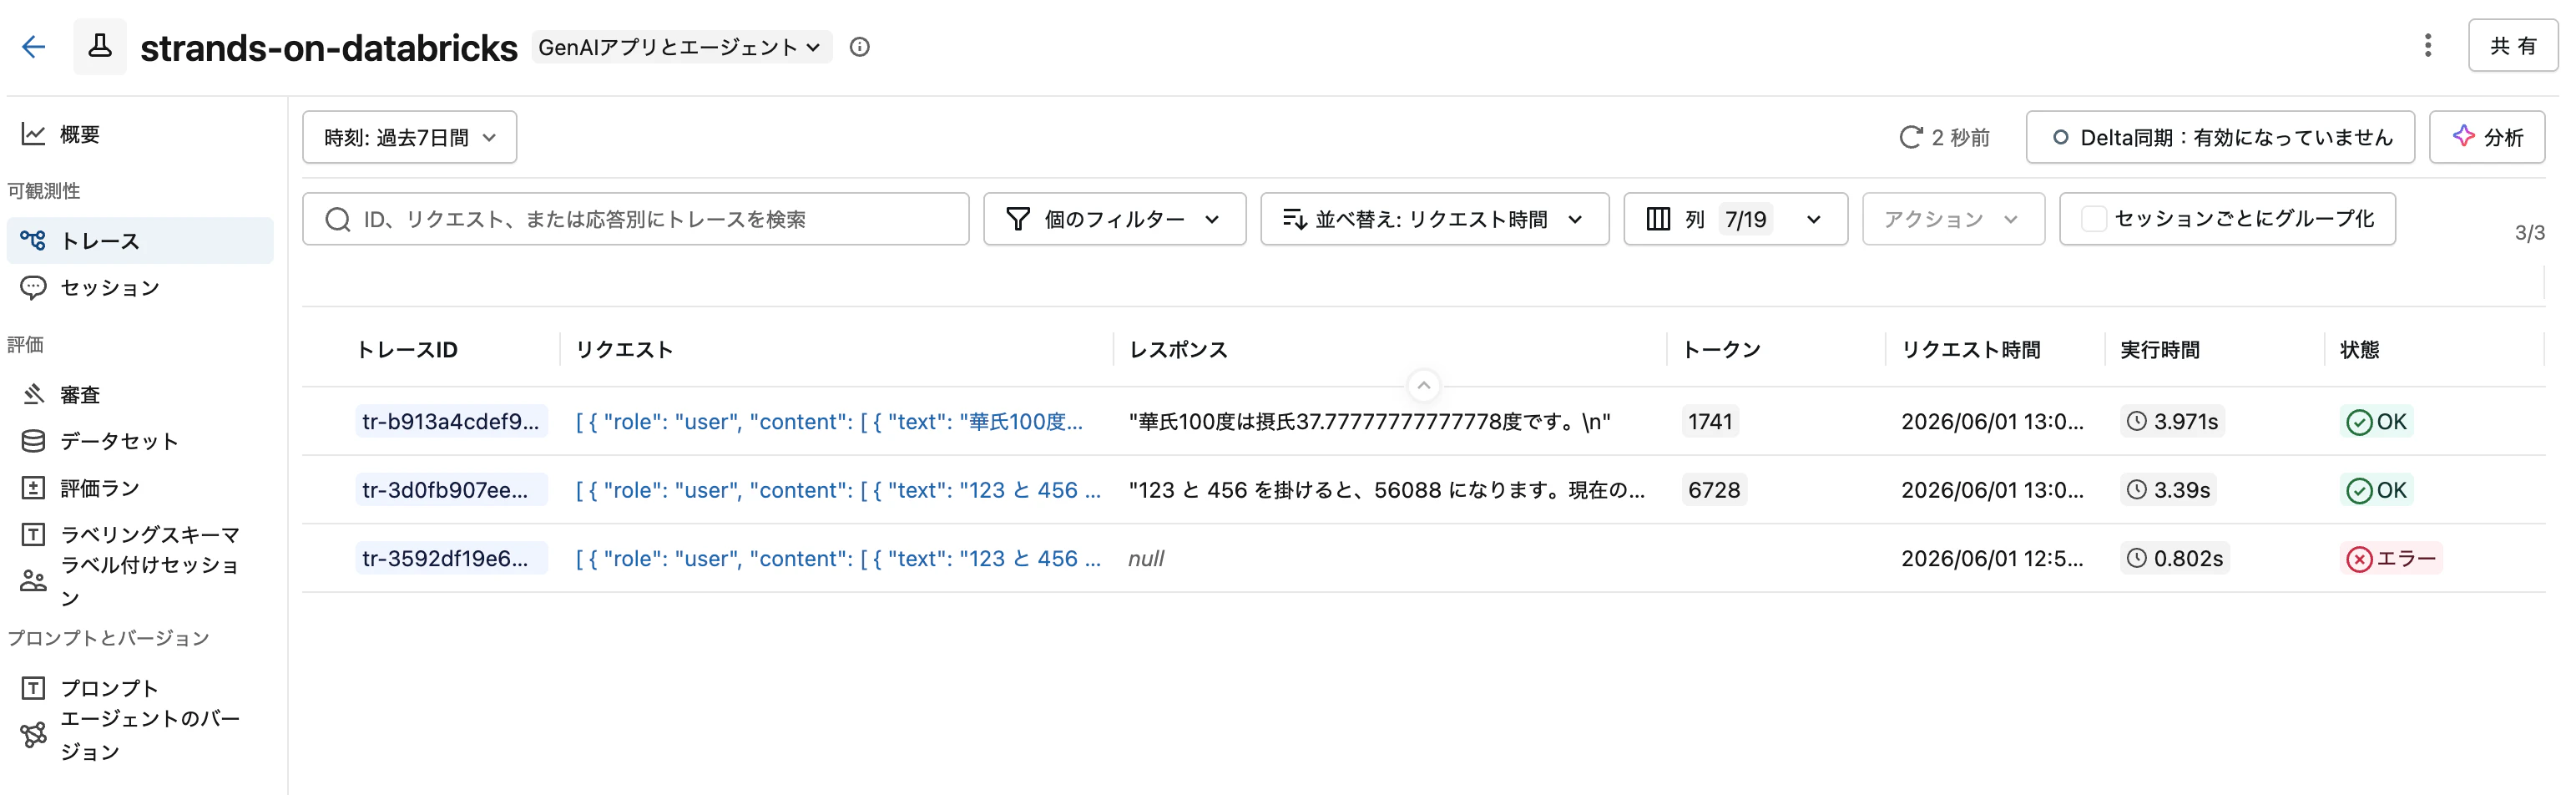The height and width of the screenshot is (795, 2576).
Task: Click the 3.39s execution time badge
Action: click(x=2168, y=490)
